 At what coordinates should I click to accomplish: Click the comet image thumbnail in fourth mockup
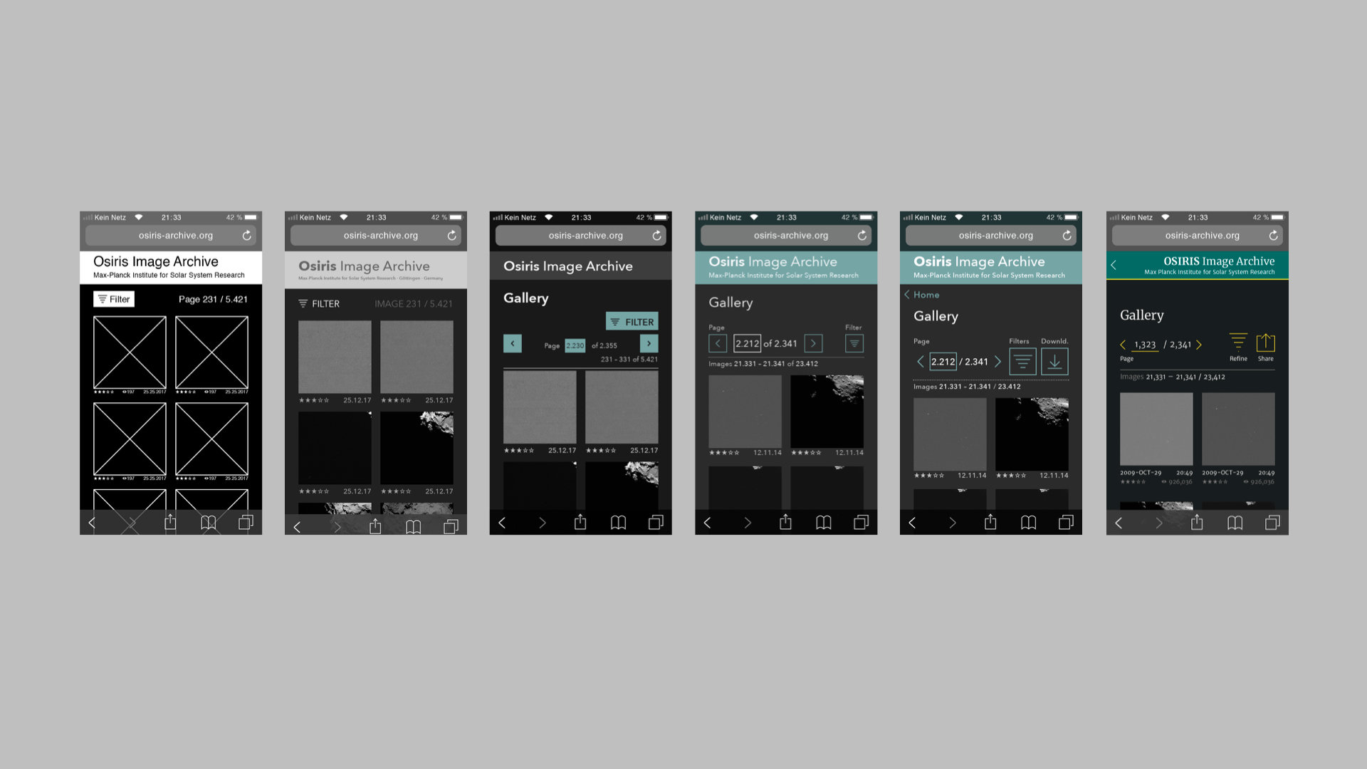[x=827, y=412]
